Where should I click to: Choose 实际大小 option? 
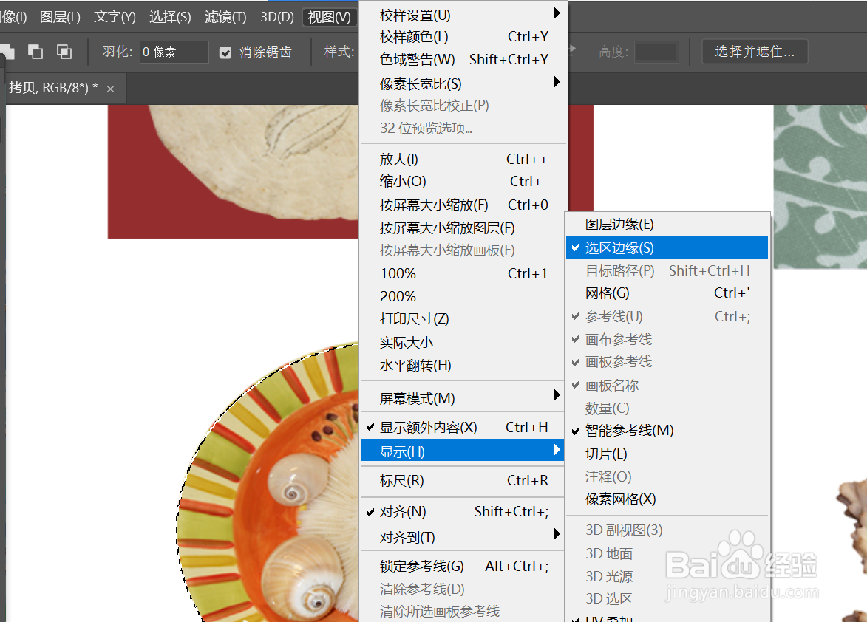[463, 343]
